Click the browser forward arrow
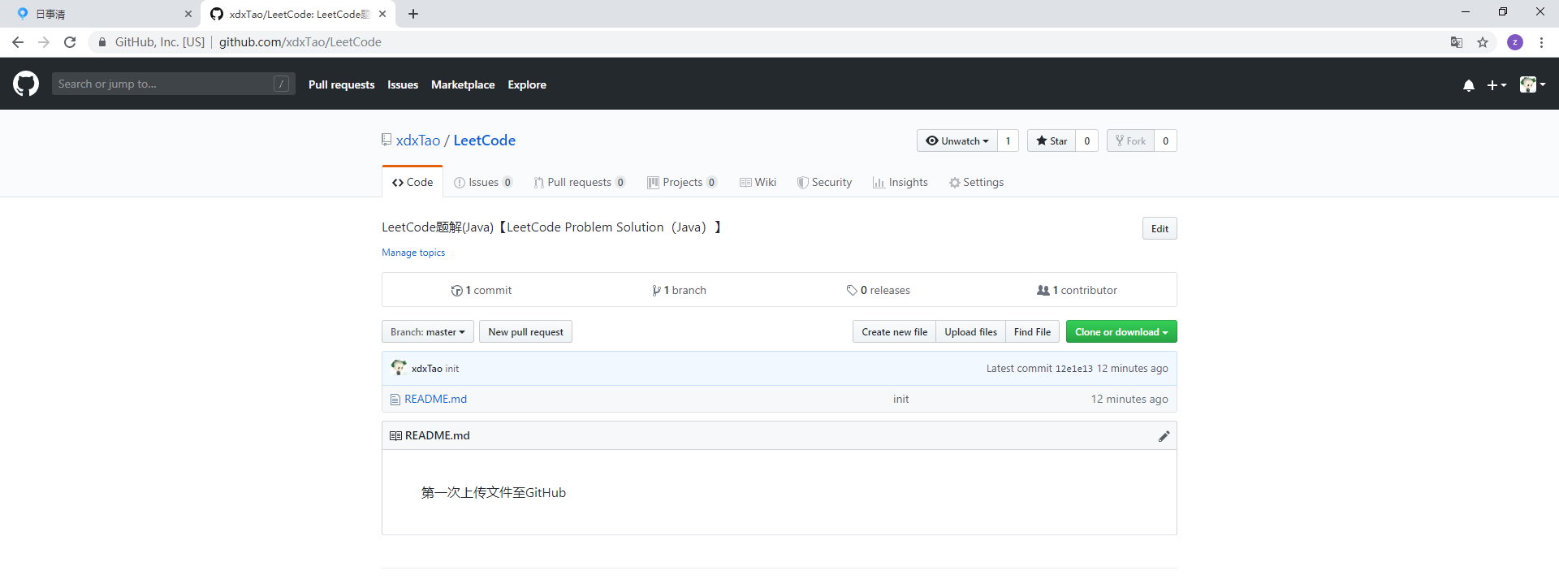The height and width of the screenshot is (588, 1559). tap(44, 42)
